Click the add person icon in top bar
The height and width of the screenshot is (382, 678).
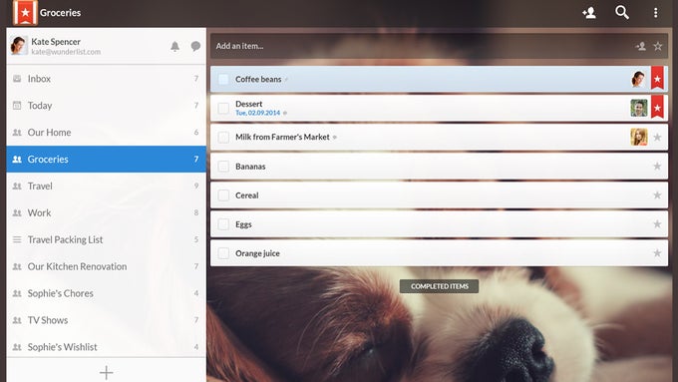(x=589, y=13)
